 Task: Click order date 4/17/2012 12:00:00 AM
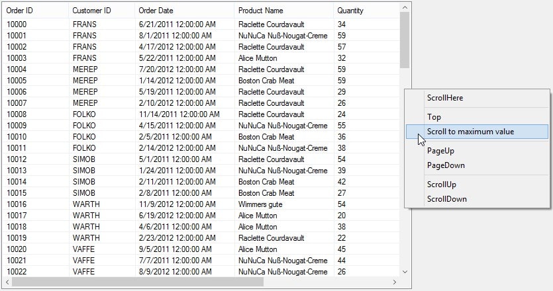185,47
